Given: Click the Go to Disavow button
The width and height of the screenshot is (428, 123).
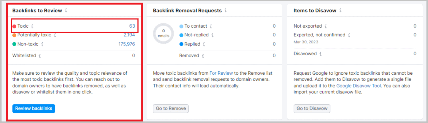Looking at the screenshot, I should (312, 108).
